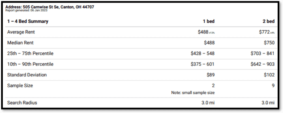
Task: Click the Average Rent row label
Action: [21, 32]
